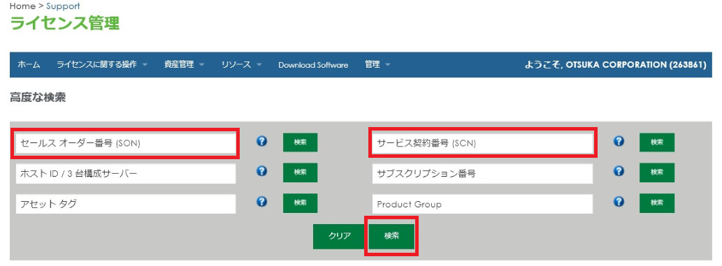This screenshot has width=722, height=266.
Task: Focus the サービス契約番号 (SCN) input field
Action: [482, 143]
